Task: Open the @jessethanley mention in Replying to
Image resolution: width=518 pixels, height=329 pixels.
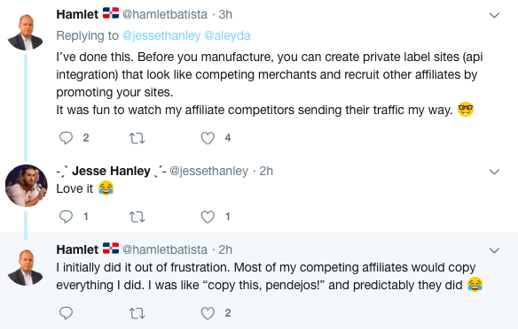Action: tap(161, 35)
